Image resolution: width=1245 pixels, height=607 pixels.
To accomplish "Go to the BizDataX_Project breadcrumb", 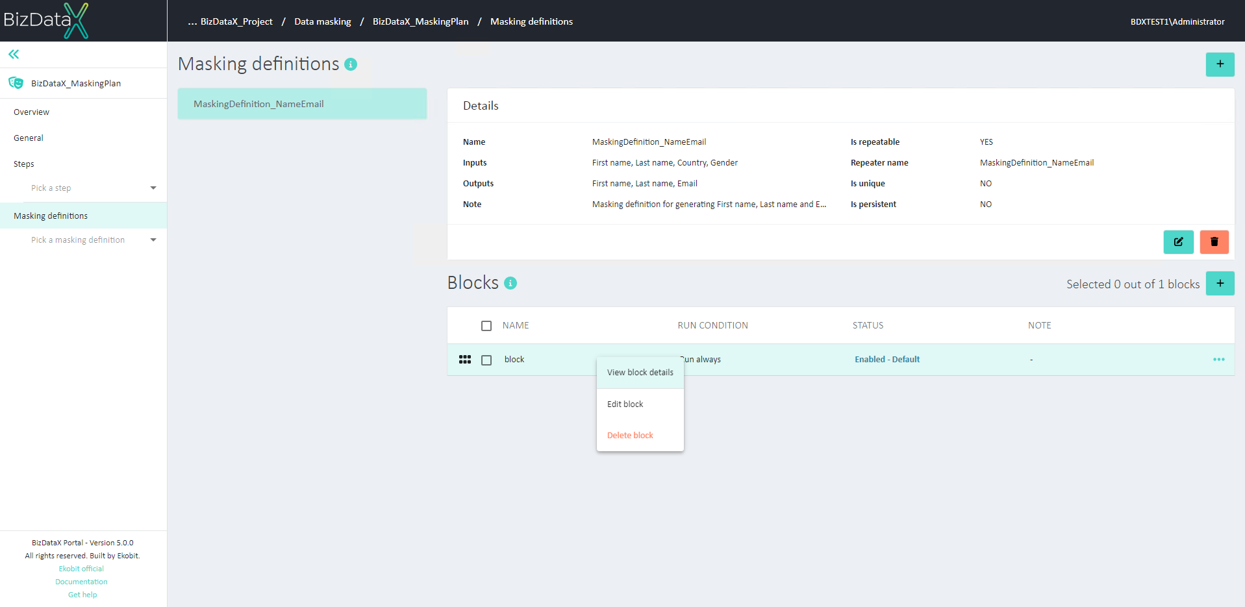I will pyautogui.click(x=236, y=21).
